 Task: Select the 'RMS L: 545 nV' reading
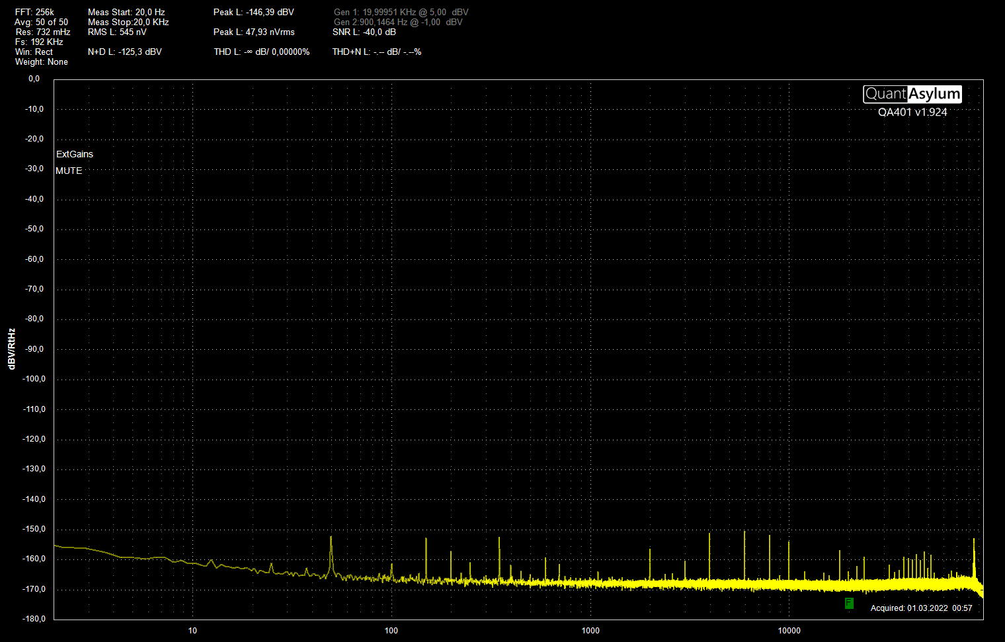(x=117, y=32)
